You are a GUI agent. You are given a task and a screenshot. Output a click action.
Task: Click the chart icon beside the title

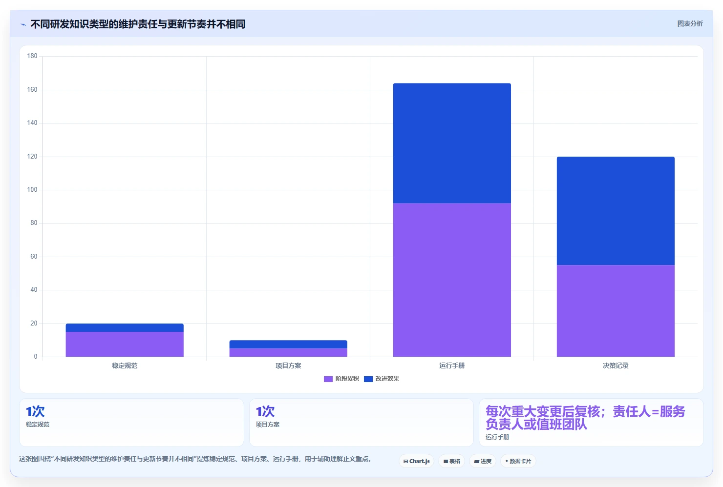pyautogui.click(x=23, y=24)
